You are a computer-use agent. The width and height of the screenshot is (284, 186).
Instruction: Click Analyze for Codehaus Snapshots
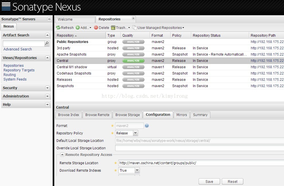pos(133,73)
